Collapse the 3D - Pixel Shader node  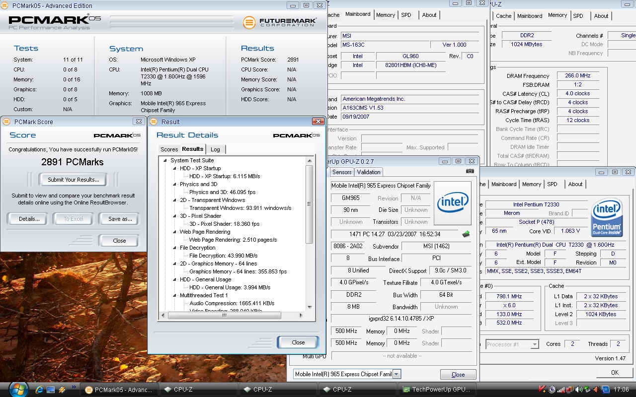pyautogui.click(x=175, y=216)
